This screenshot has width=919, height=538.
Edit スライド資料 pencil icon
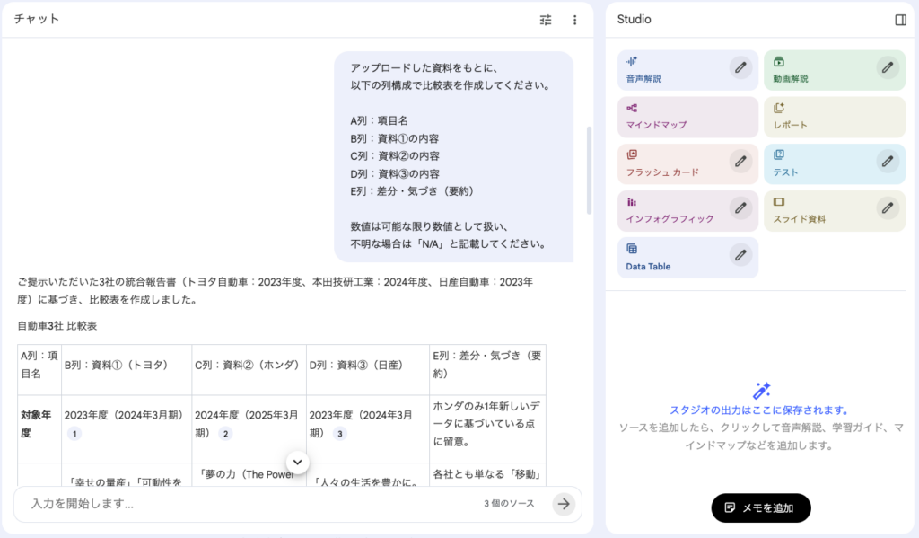887,207
